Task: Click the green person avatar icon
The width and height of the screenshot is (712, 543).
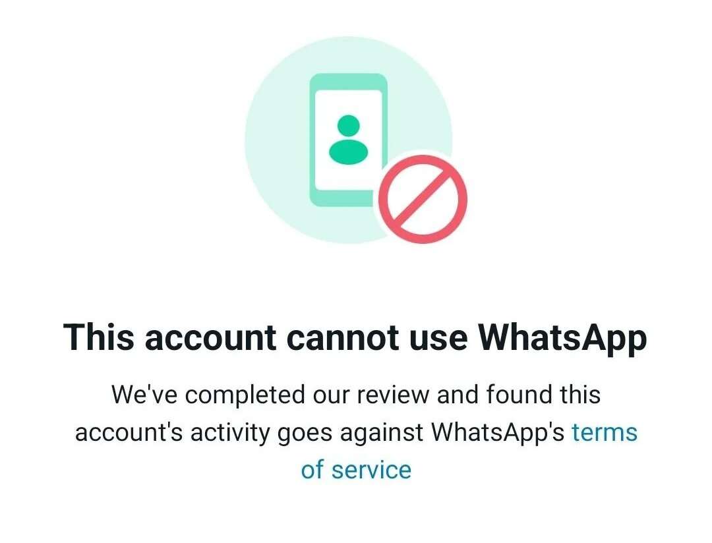Action: pyautogui.click(x=348, y=140)
